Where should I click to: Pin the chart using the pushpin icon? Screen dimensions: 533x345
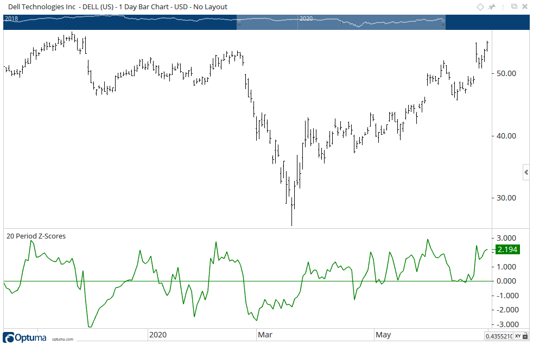(x=492, y=7)
